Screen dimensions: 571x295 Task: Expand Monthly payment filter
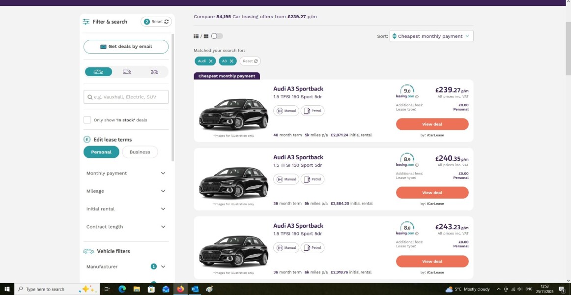point(126,174)
